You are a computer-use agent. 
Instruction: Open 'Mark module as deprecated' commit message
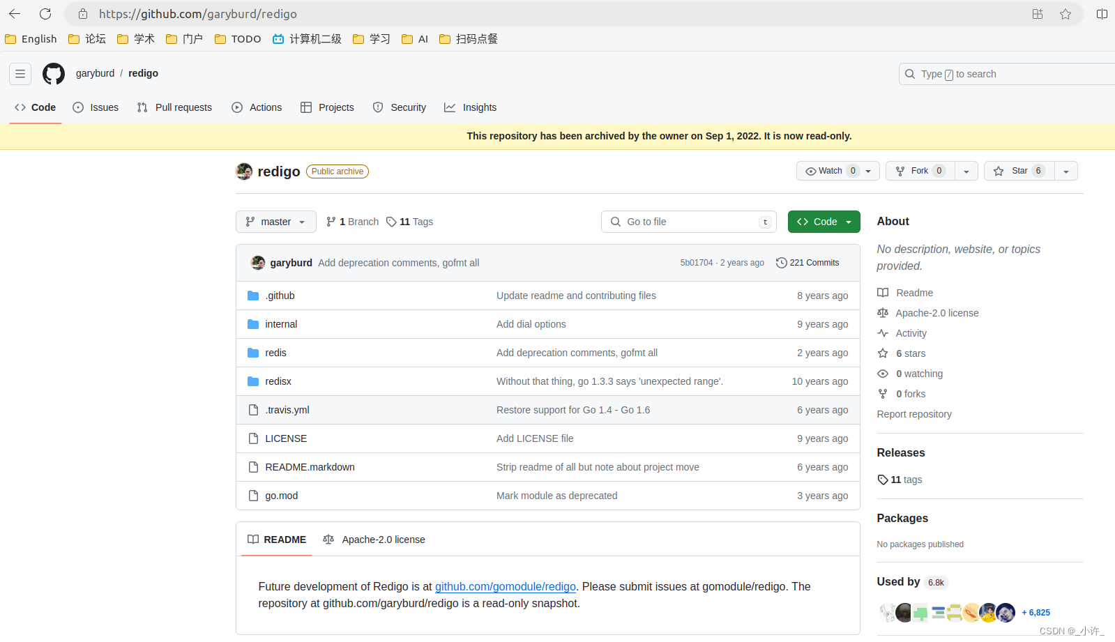coord(556,496)
